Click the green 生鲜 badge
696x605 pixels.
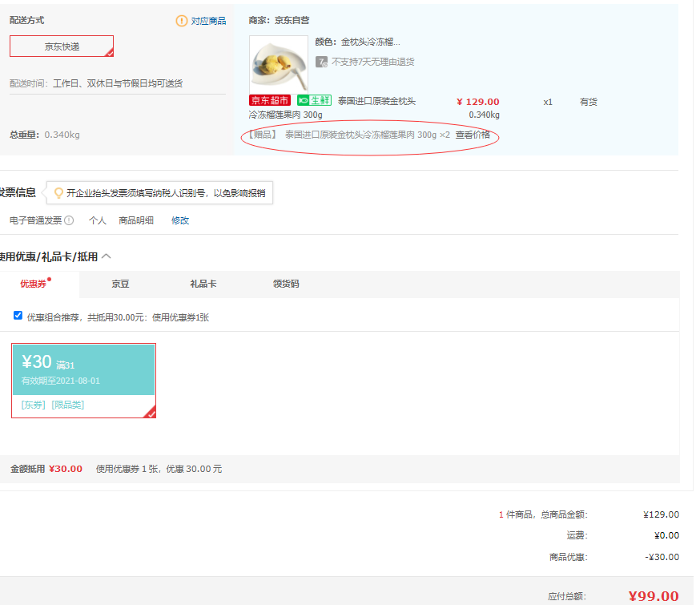pyautogui.click(x=314, y=100)
